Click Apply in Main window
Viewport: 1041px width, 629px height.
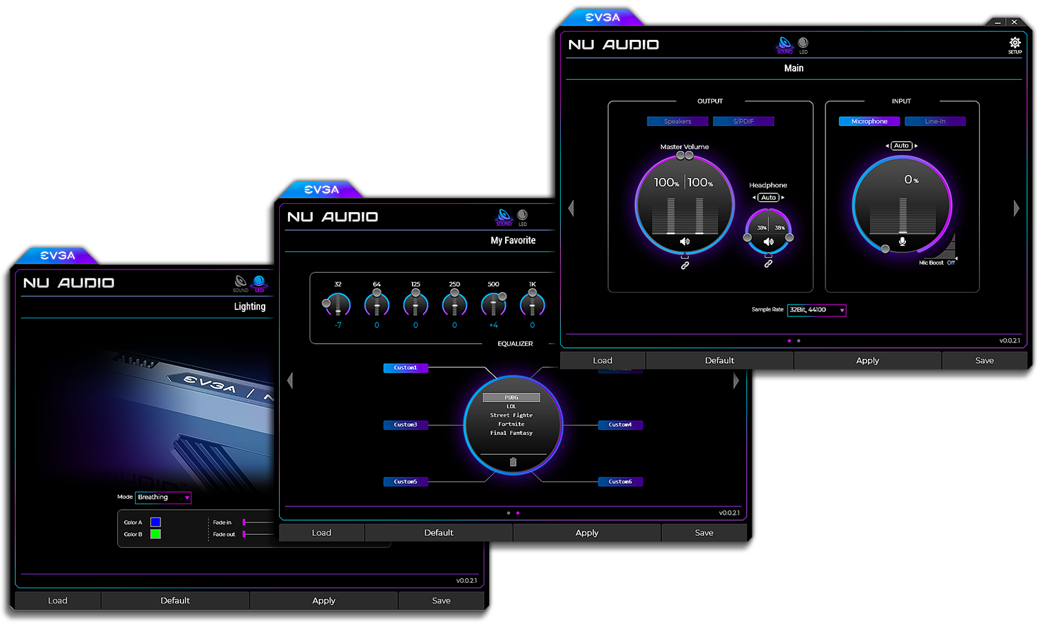[868, 360]
